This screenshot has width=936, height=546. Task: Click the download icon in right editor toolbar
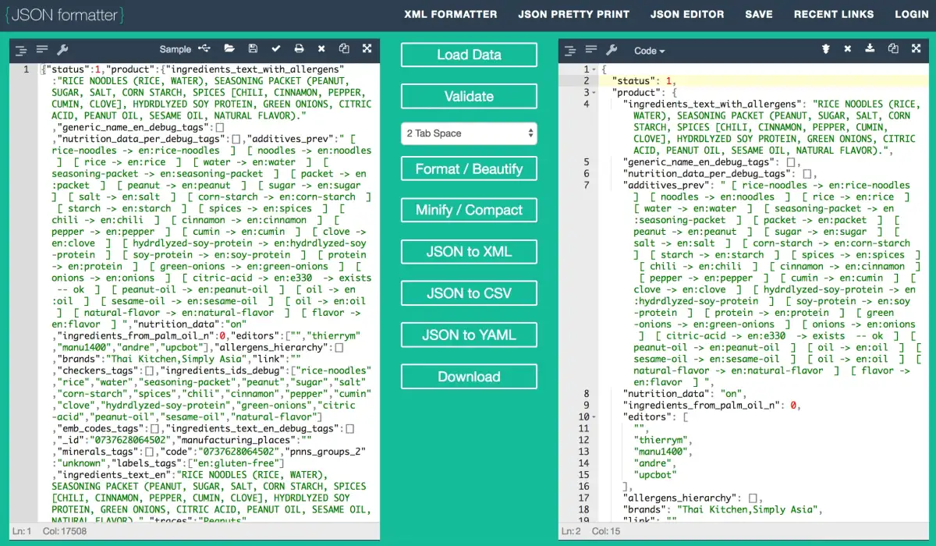tap(870, 49)
